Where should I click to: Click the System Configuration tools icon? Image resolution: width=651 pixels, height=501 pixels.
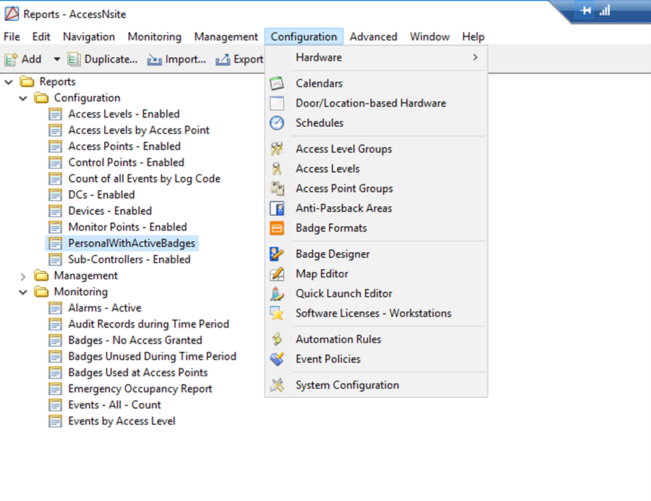277,386
